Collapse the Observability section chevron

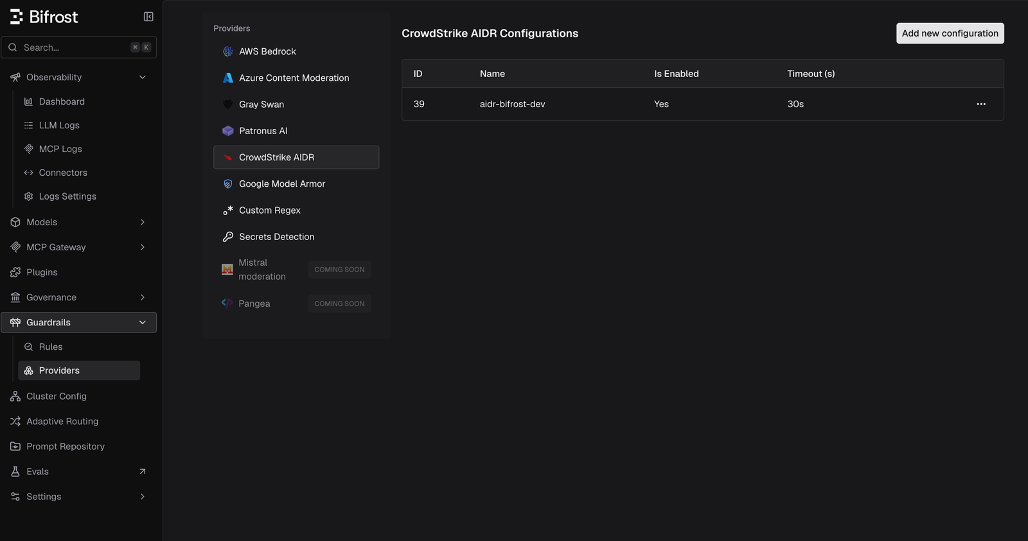[143, 77]
